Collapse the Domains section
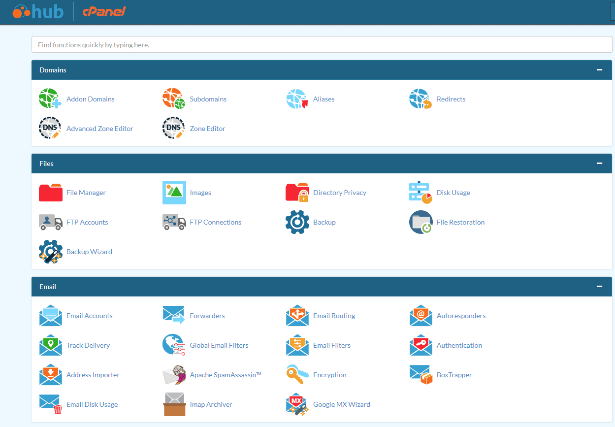Screen dimensions: 615x427 tap(599, 69)
